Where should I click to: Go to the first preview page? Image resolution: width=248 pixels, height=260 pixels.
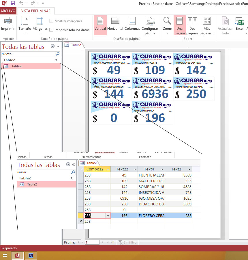78,242
